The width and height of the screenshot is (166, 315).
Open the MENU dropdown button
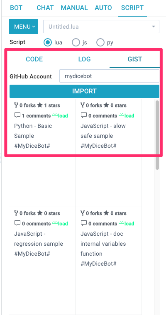[24, 27]
